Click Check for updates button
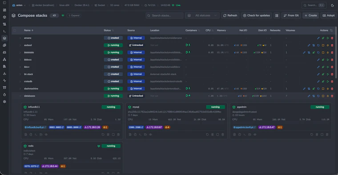The image size is (338, 175). [257, 16]
